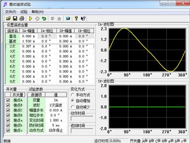Screen dimensions: 190x143
Task: Select the 手动方式 radio button
Action: [73, 95]
